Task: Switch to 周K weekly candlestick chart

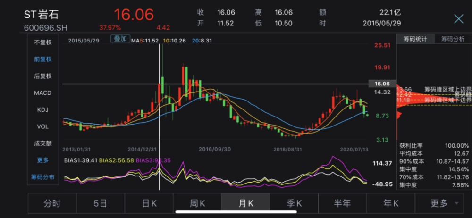Action: coord(197,203)
